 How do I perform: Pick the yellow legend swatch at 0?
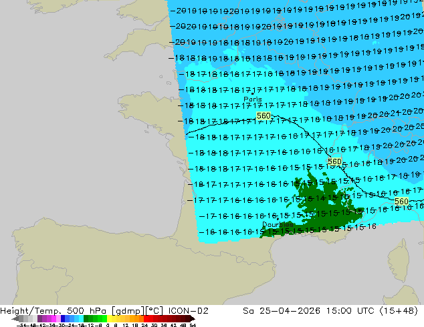tap(109, 318)
